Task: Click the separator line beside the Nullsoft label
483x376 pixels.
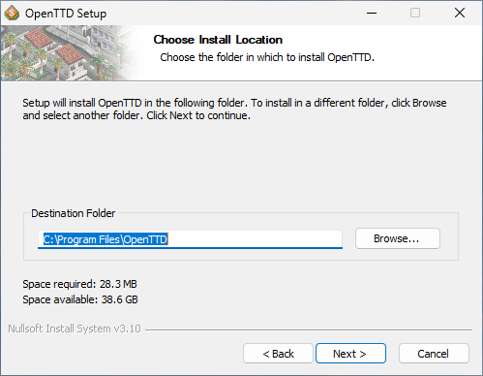Action: coord(309,329)
